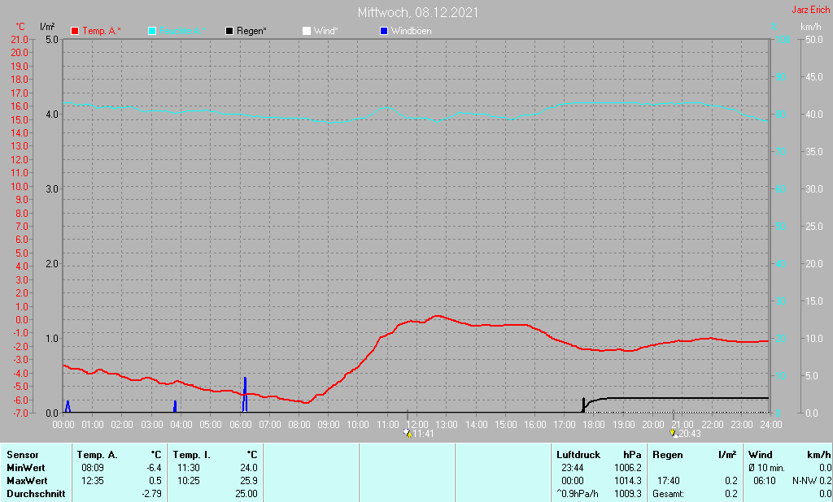Viewport: 833px width, 502px height.
Task: Click the Jarz Erich author label
Action: click(x=811, y=10)
